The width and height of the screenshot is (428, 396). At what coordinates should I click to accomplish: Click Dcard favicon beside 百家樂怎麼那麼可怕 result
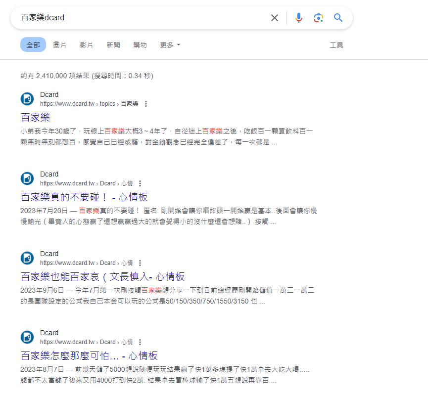(27, 337)
